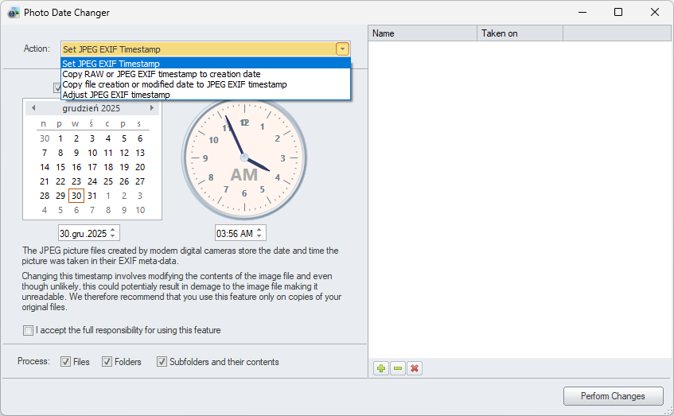674x416 pixels.
Task: Select December 15 in the calendar
Action: 60,167
